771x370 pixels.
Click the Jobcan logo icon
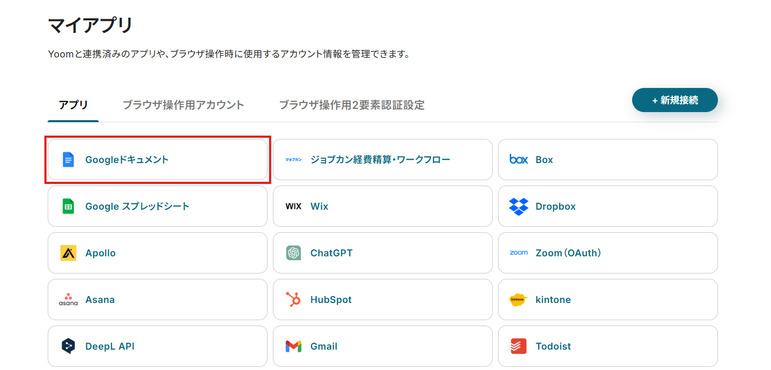(x=293, y=160)
